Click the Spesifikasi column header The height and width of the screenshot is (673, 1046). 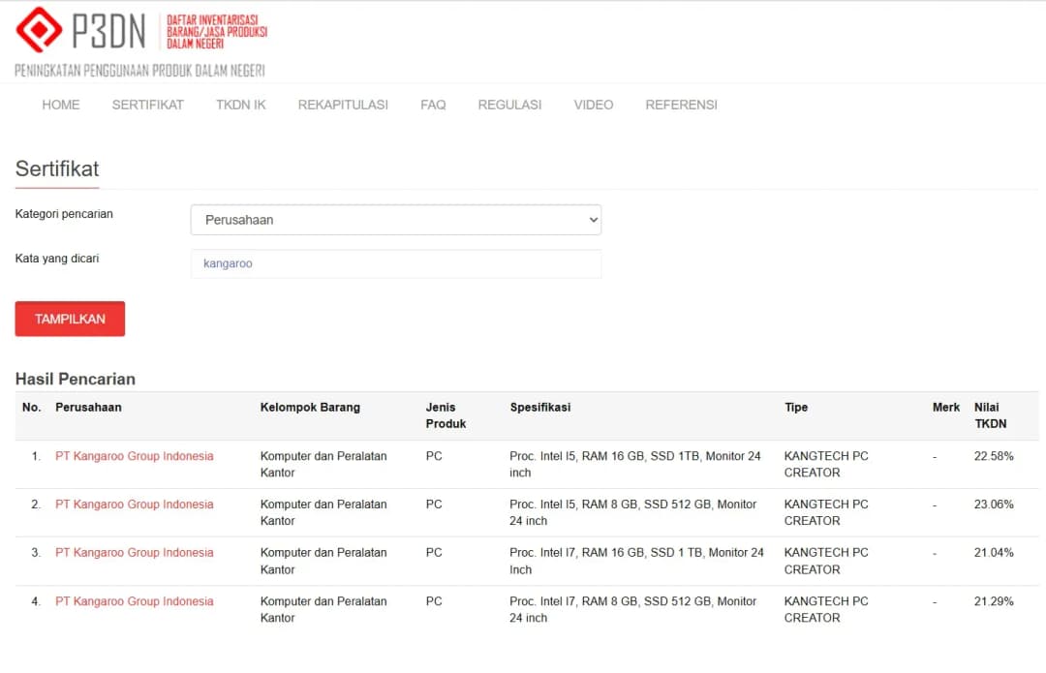pos(540,407)
